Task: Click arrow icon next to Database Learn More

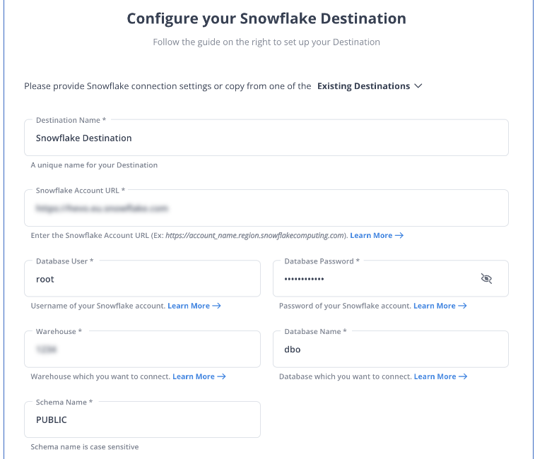Action: [x=463, y=376]
